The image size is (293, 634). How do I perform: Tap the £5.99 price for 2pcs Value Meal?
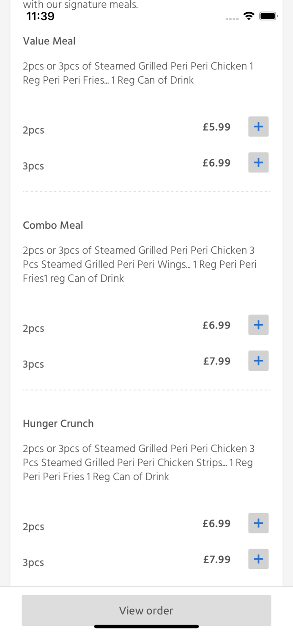(216, 127)
